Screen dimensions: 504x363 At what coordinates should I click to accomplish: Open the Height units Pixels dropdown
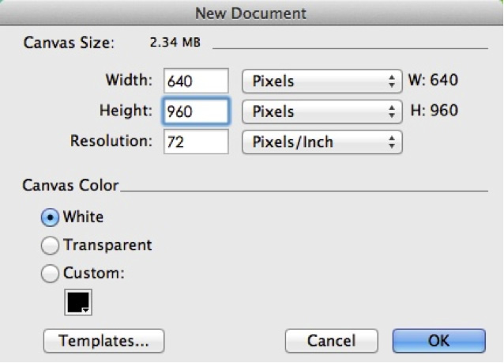(x=322, y=112)
